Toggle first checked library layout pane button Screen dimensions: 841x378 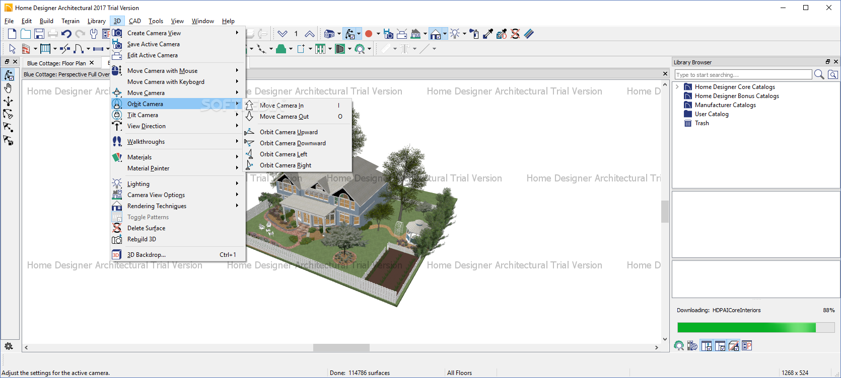[707, 345]
